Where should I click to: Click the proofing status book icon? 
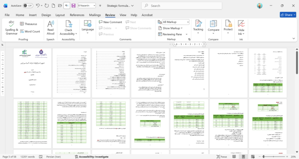pos(41,157)
